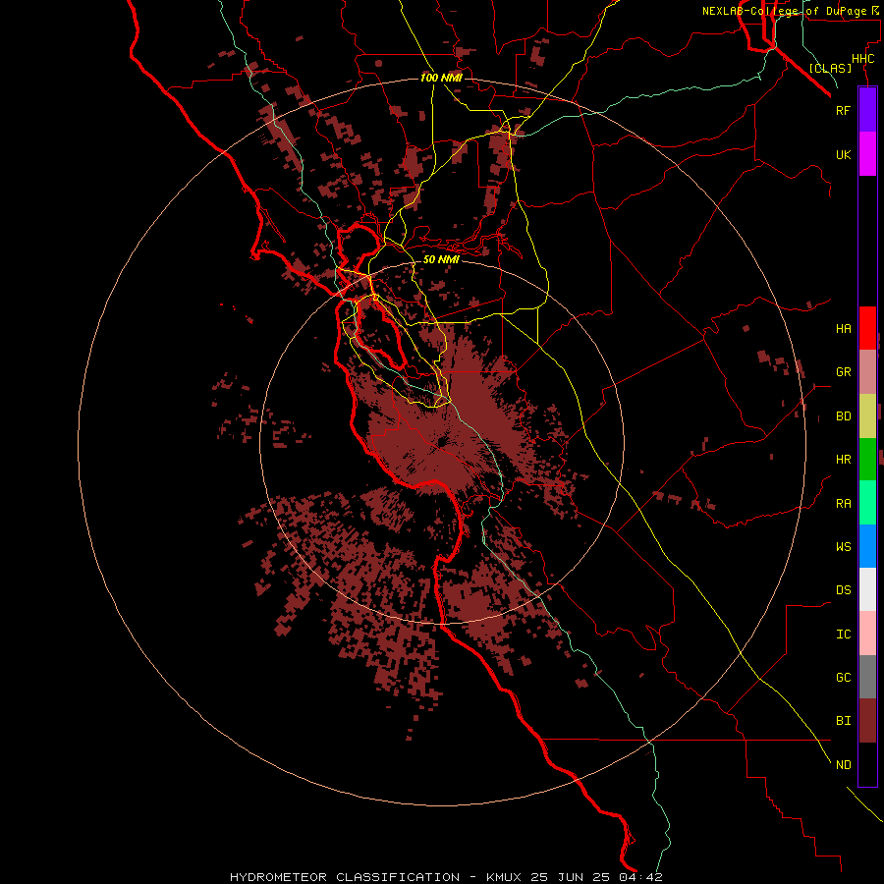This screenshot has width=884, height=884.
Task: Click the GC legend label
Action: pyautogui.click(x=843, y=678)
